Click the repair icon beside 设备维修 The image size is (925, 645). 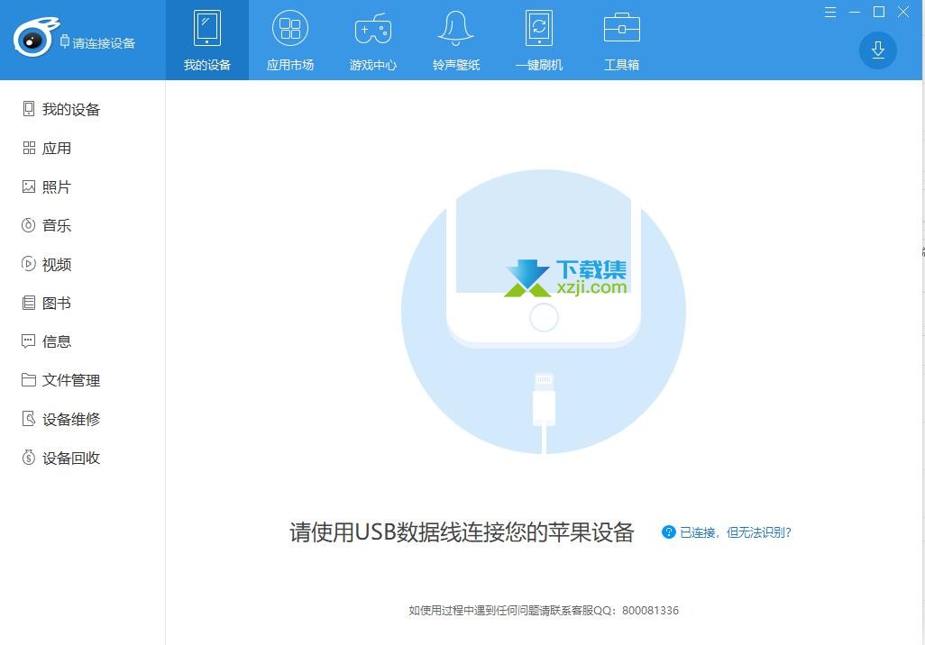point(28,419)
